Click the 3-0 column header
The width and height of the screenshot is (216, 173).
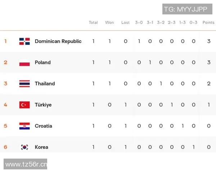[139, 22]
